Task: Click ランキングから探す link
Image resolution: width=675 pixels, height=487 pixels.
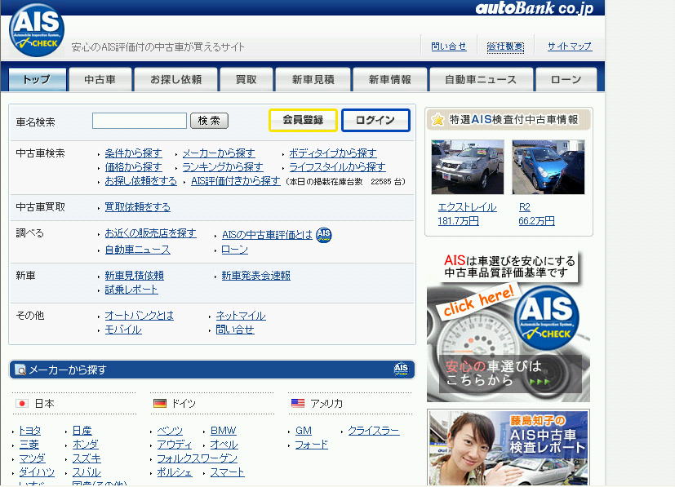Action: 223,166
